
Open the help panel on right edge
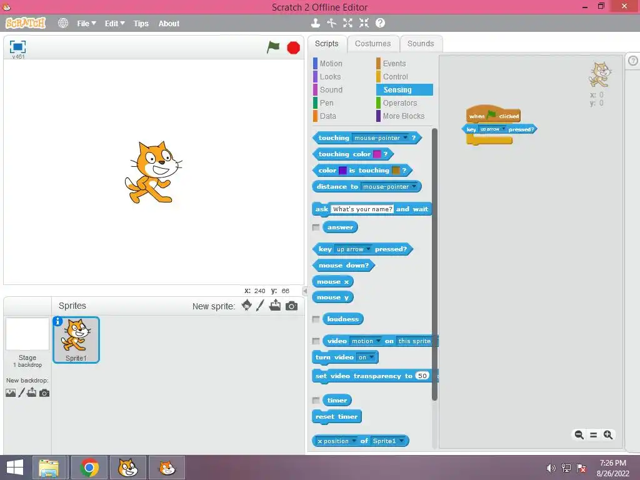pyautogui.click(x=632, y=61)
